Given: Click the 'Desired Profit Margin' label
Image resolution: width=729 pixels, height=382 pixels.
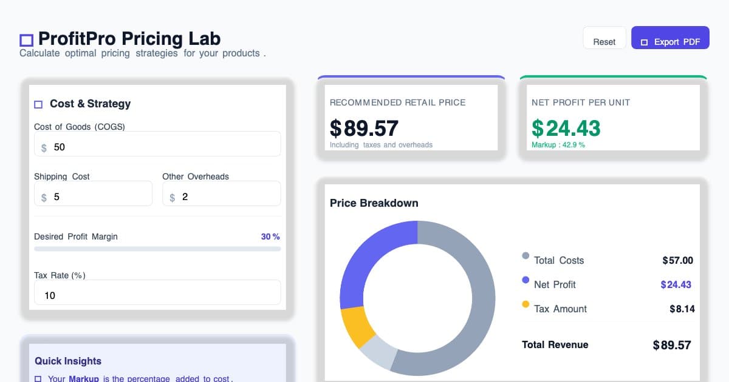Looking at the screenshot, I should (x=76, y=236).
